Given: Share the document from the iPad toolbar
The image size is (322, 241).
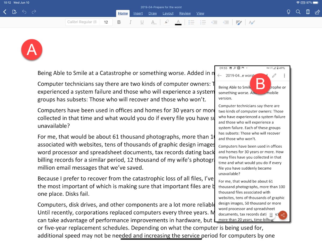Looking at the screenshot, I should point(317,12).
